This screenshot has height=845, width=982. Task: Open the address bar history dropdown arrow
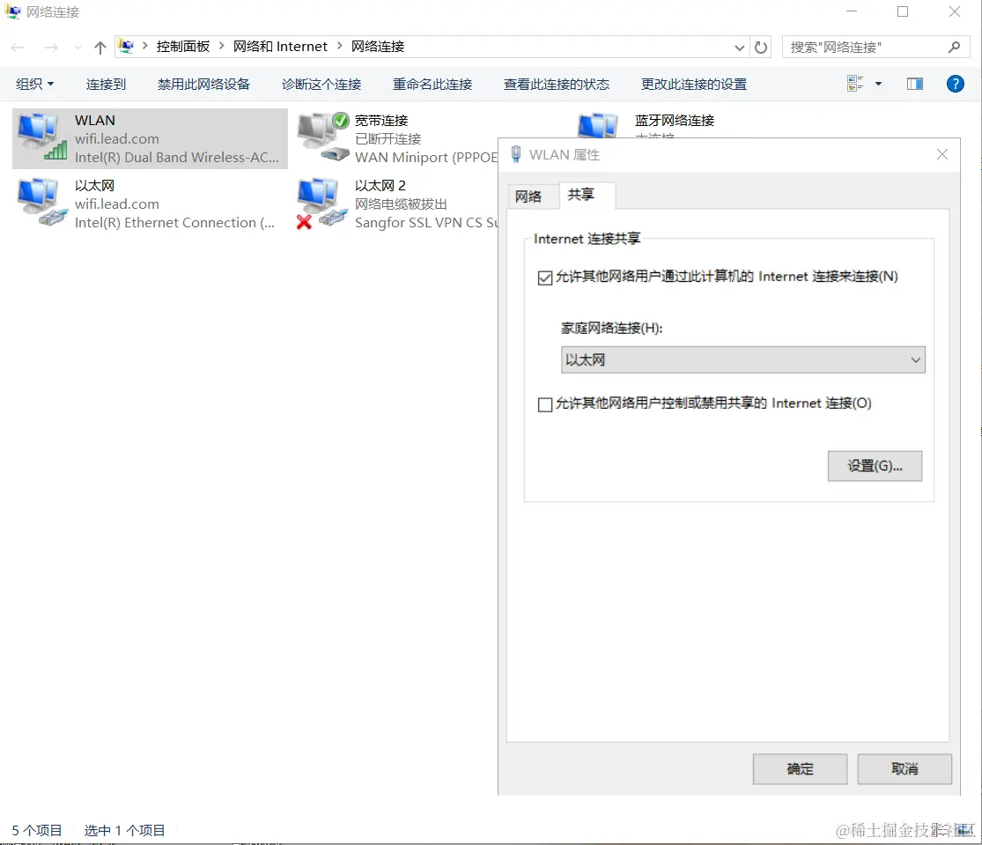pyautogui.click(x=741, y=47)
